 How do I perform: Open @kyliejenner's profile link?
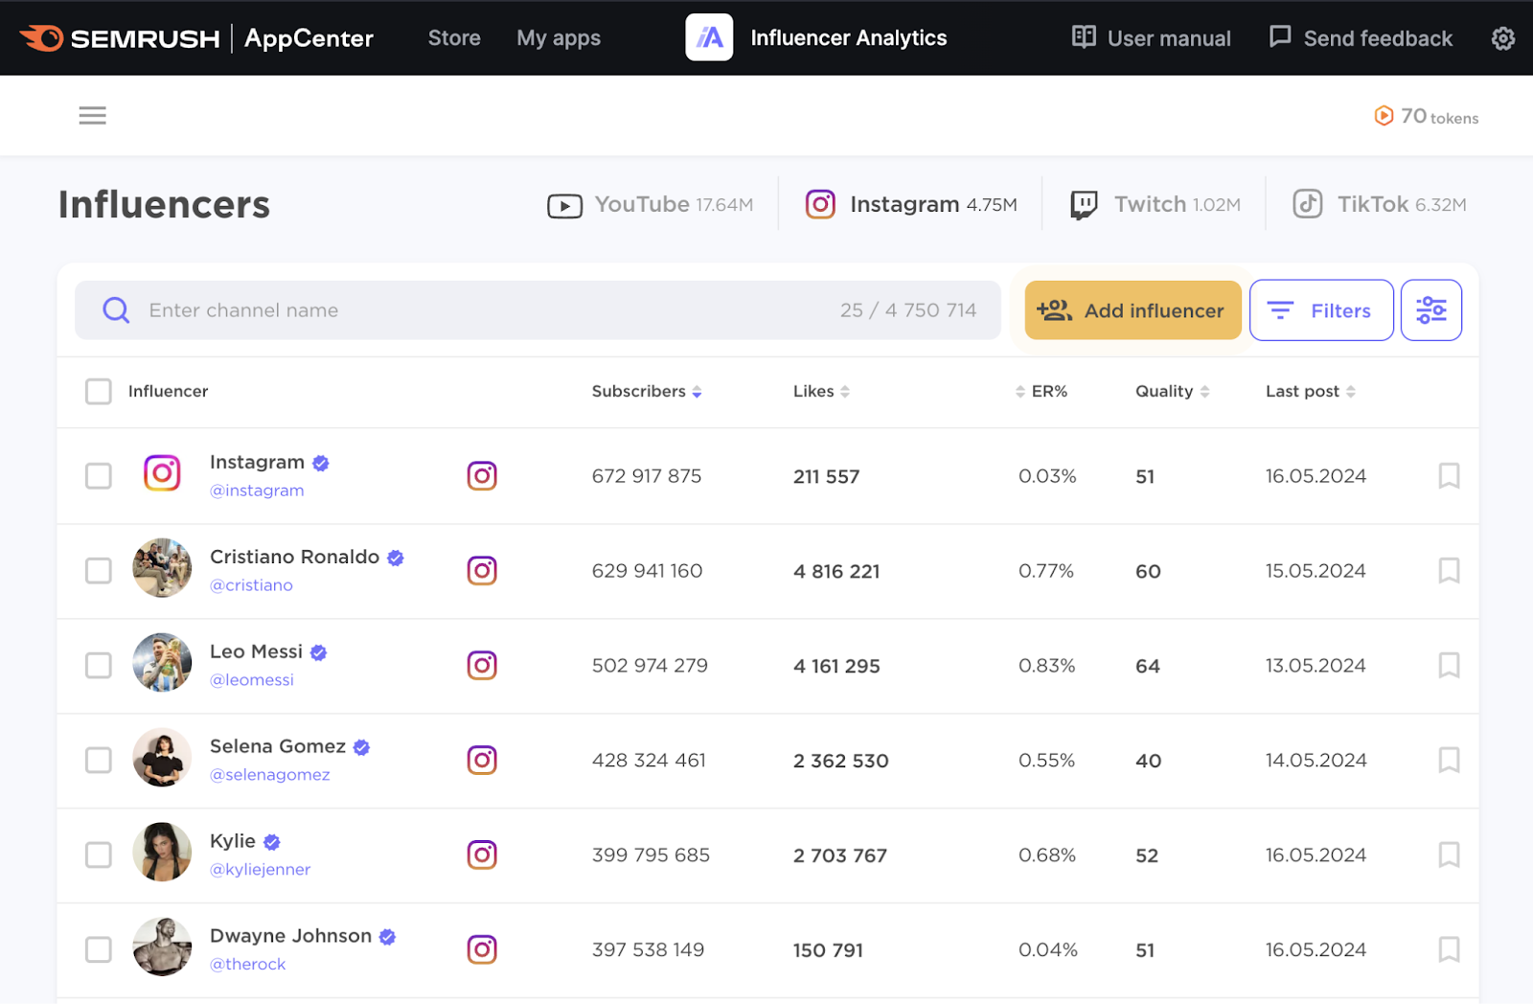[260, 869]
